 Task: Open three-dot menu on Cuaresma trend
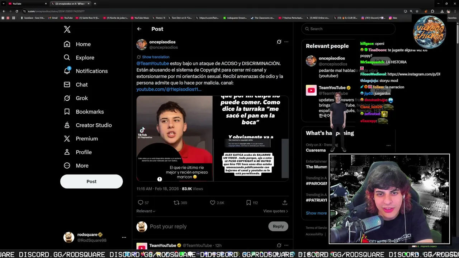click(388, 145)
